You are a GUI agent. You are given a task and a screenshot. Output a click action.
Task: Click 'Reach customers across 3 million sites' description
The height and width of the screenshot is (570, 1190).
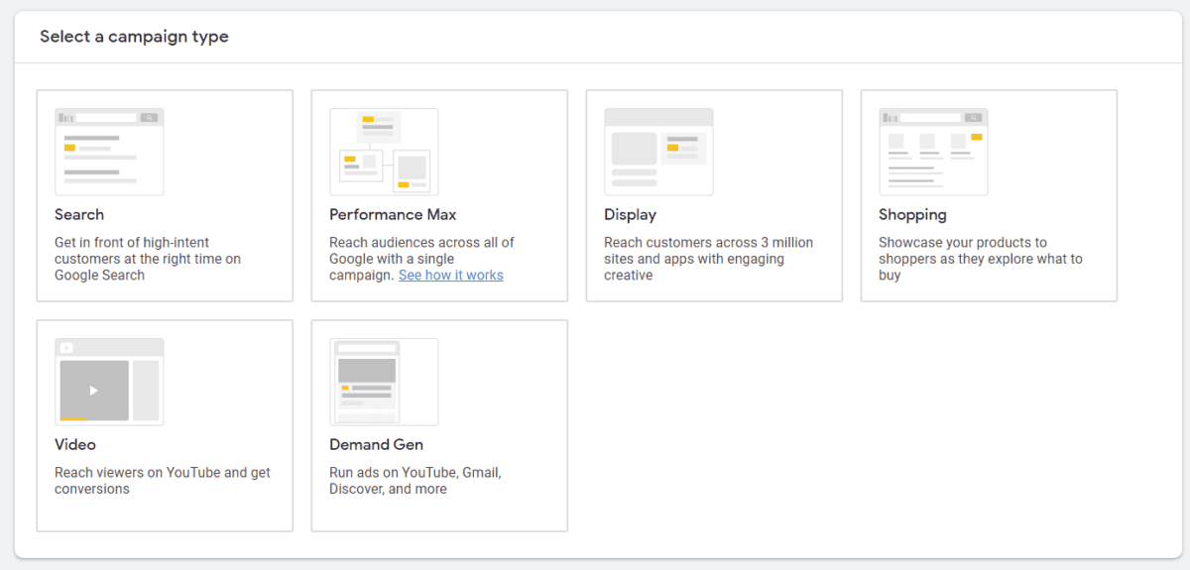point(708,259)
